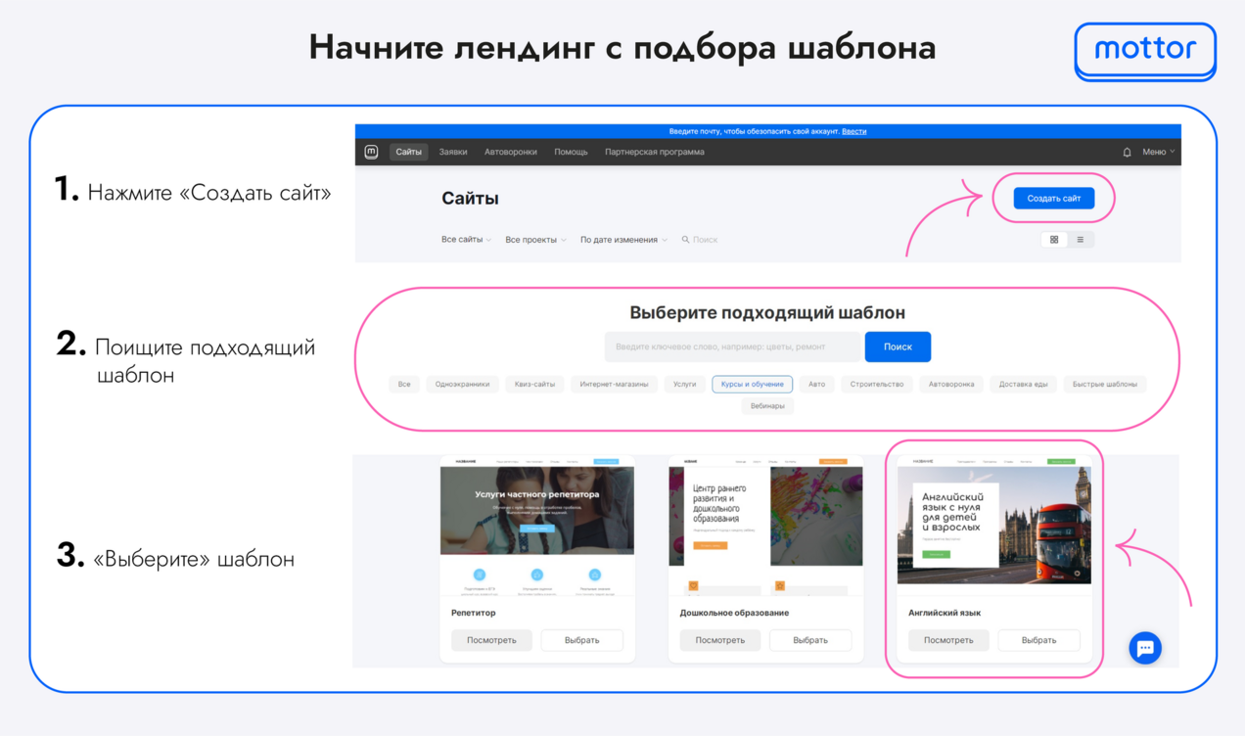Screen dimensions: 1245x736
Task: Switch to grid view of sites
Action: pyautogui.click(x=1054, y=240)
